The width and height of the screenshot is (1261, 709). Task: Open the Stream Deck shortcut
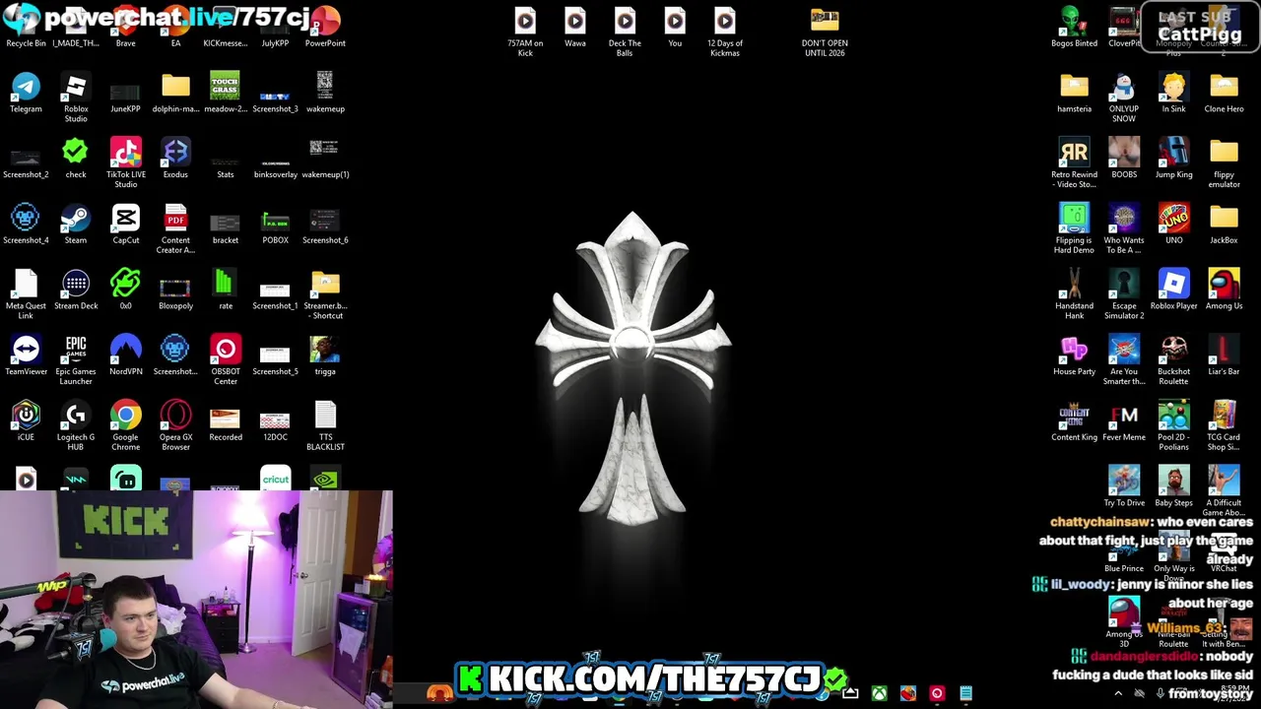coord(76,290)
